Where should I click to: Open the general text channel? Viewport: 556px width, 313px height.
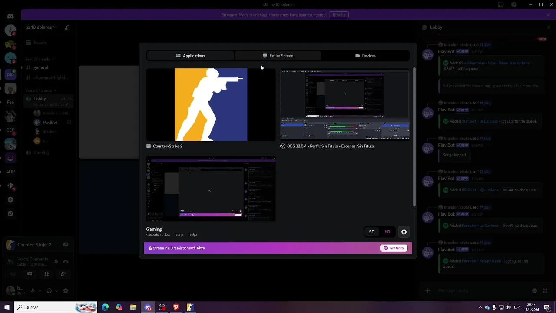(48, 67)
